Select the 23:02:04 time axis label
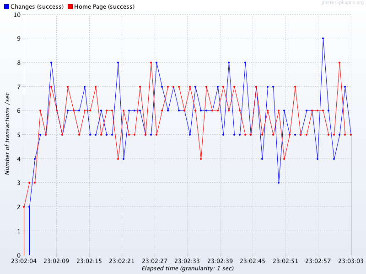Image resolution: width=366 pixels, height=274 pixels. pyautogui.click(x=24, y=261)
